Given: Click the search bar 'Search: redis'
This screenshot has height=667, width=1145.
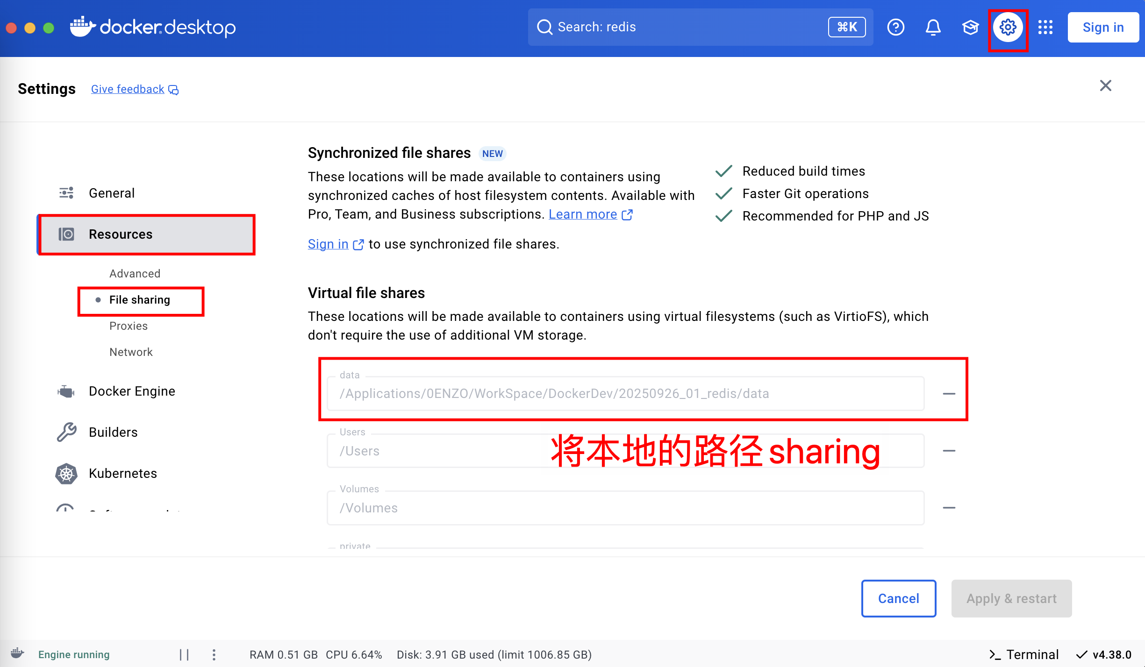Looking at the screenshot, I should pyautogui.click(x=700, y=27).
